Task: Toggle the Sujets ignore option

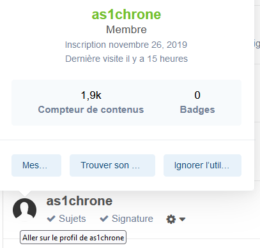Action: (x=66, y=219)
